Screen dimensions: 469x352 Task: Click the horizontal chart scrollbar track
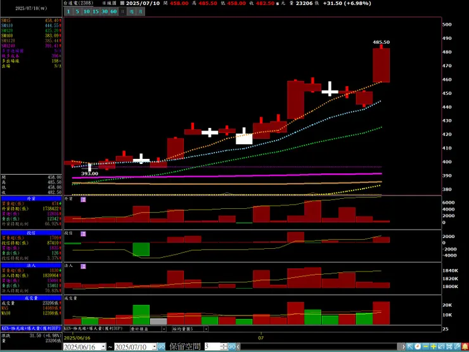coord(319,347)
